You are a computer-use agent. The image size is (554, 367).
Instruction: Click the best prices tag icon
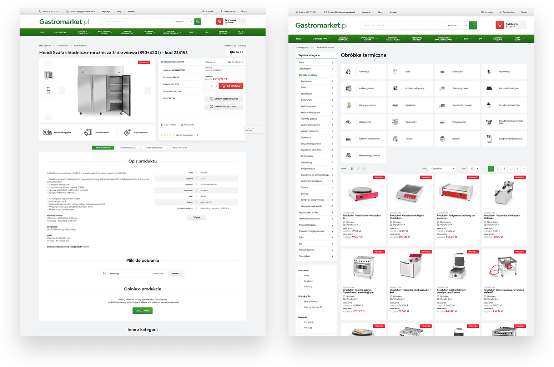click(x=127, y=132)
